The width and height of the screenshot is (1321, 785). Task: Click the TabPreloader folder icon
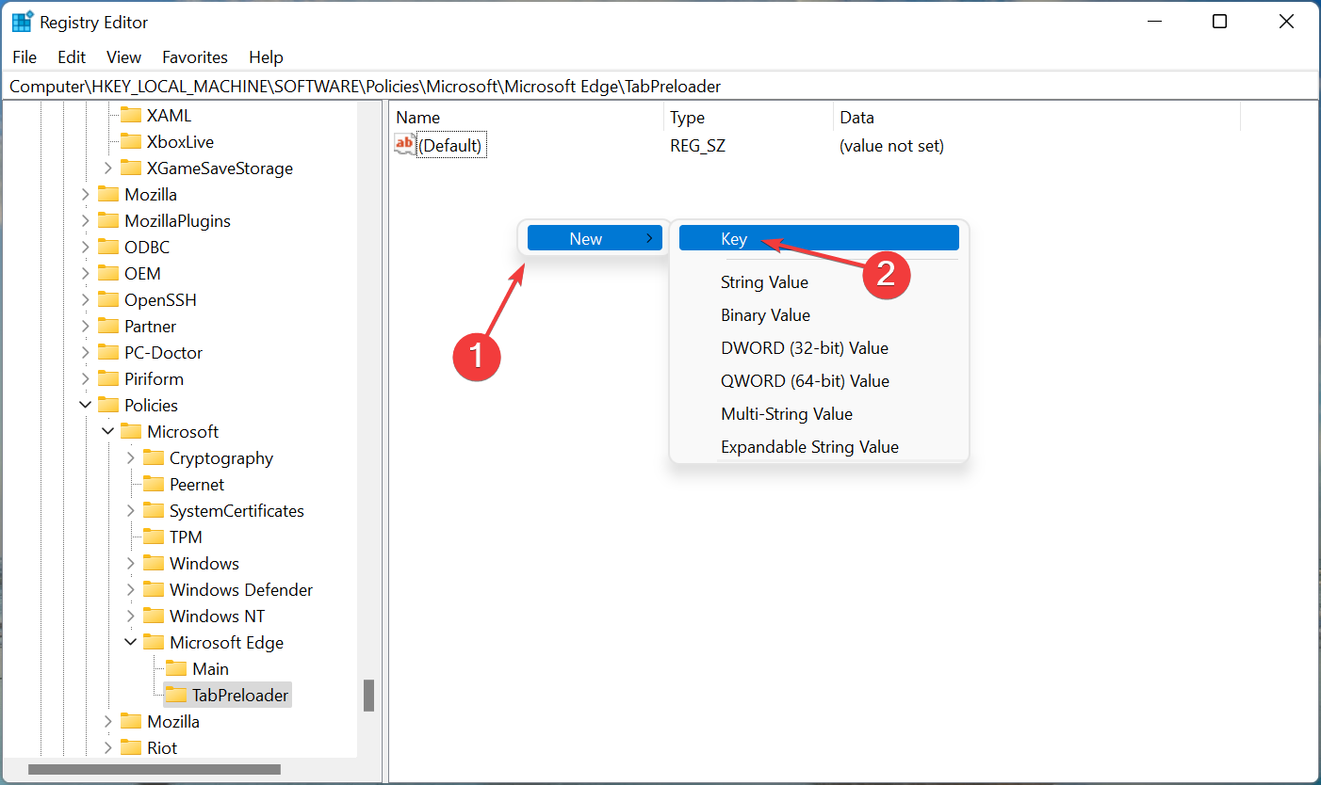pos(177,695)
